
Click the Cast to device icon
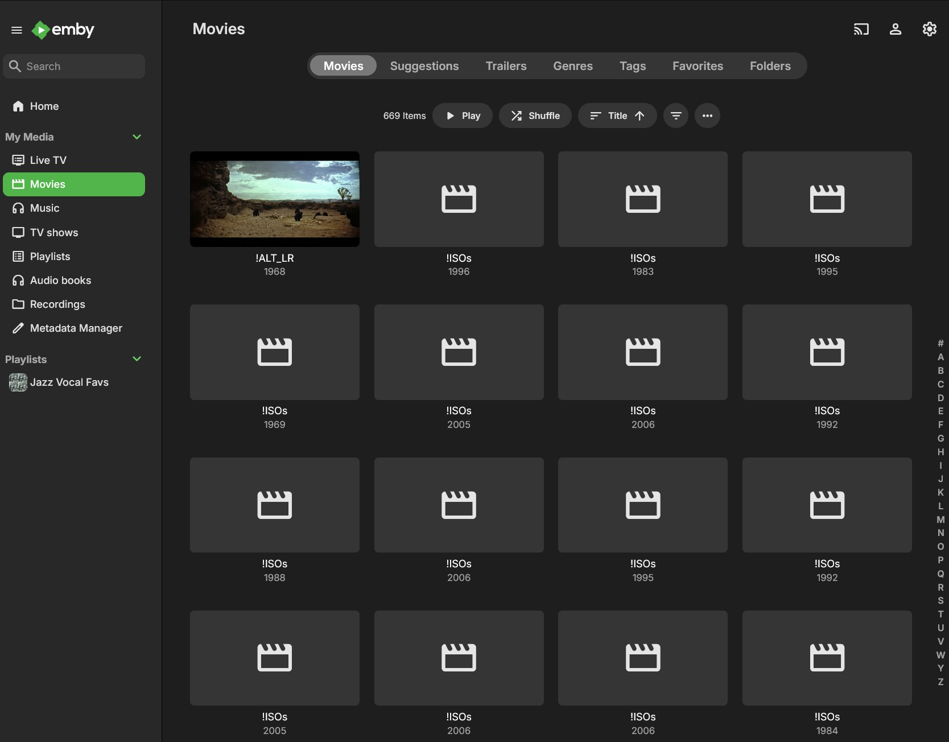click(861, 29)
